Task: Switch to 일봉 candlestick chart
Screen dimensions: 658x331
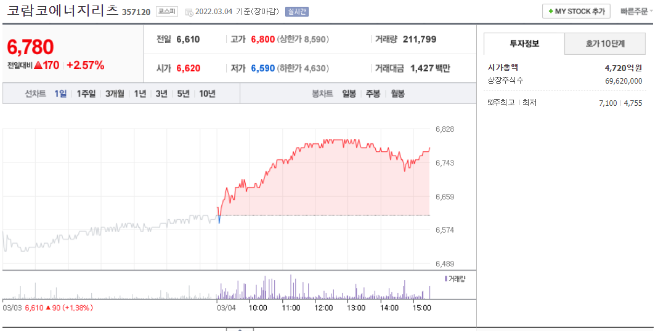Action: pyautogui.click(x=349, y=94)
